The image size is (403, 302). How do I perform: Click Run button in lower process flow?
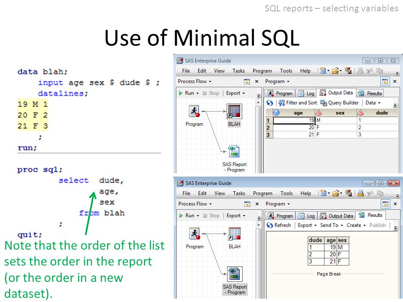187,216
